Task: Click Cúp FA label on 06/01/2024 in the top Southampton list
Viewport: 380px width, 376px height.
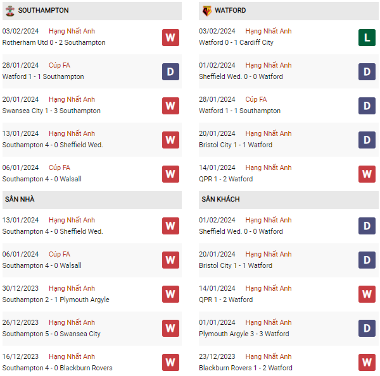Action: click(61, 167)
